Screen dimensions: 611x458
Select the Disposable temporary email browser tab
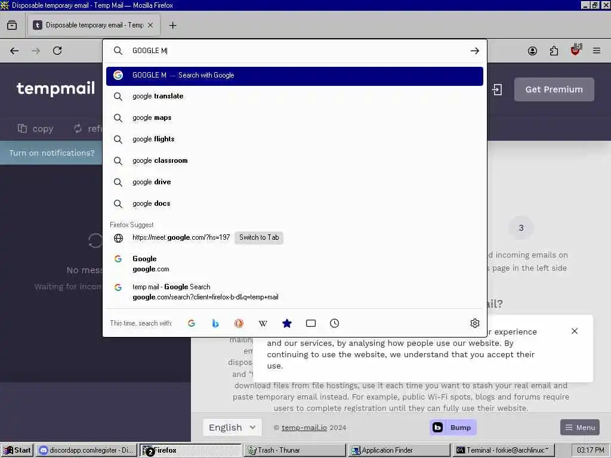pos(94,25)
